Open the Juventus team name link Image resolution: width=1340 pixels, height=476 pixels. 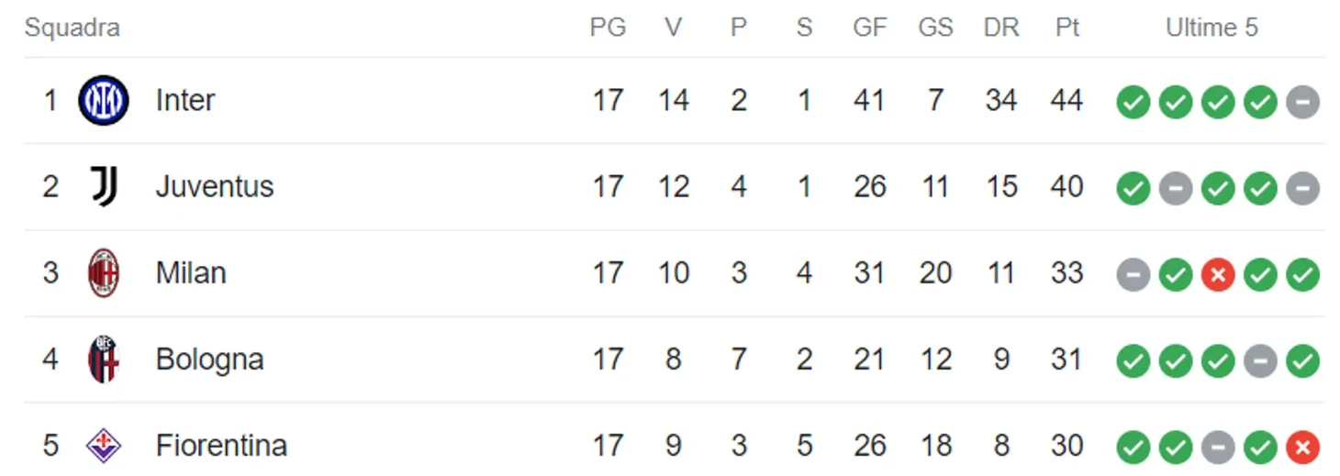pyautogui.click(x=215, y=186)
